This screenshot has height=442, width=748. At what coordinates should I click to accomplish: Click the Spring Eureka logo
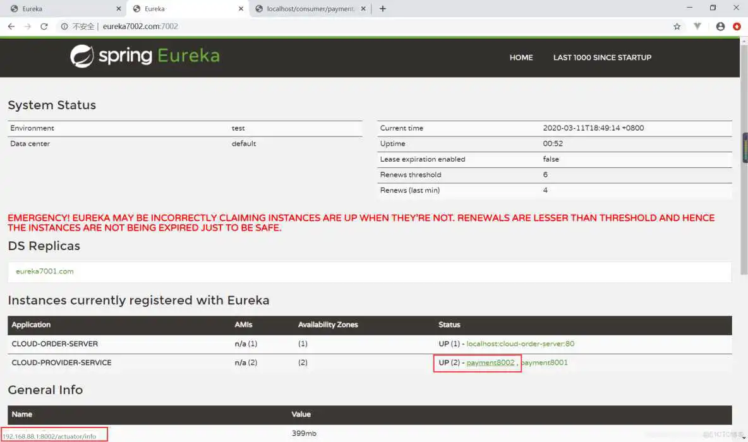tap(145, 56)
